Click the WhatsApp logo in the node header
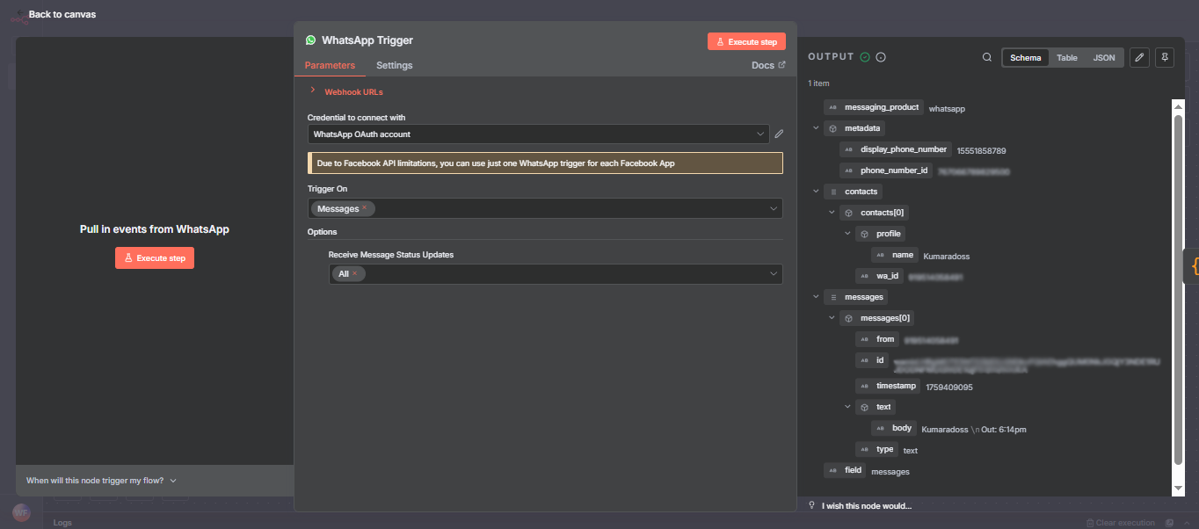Screen dimensions: 1199x529 click(311, 40)
